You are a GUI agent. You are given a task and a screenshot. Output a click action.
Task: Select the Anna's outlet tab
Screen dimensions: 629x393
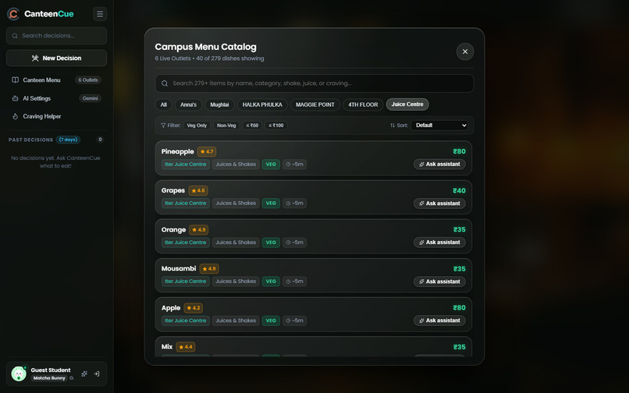(x=189, y=104)
